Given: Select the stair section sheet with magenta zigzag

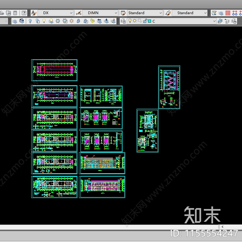Looking at the screenshot, I should coord(169,87).
